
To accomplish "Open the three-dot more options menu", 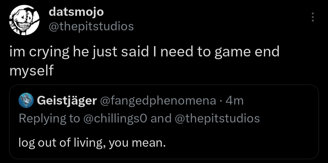I will (x=313, y=17).
